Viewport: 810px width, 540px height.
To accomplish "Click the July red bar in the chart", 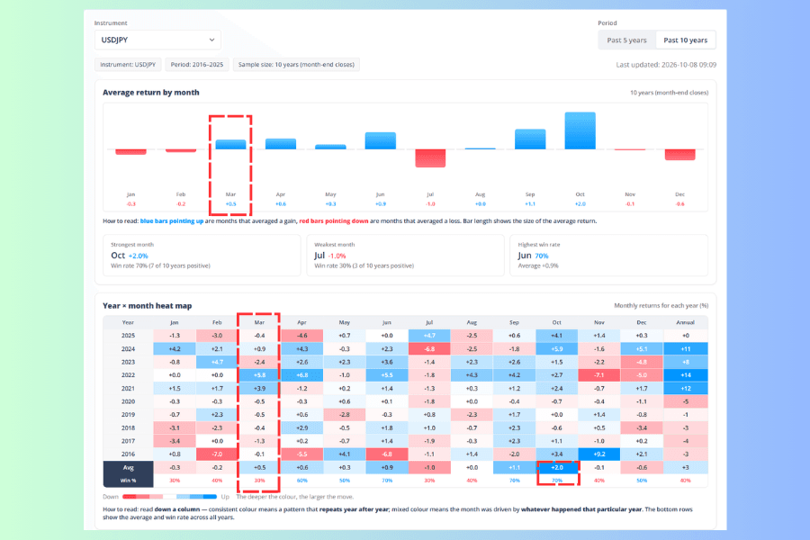I will coord(430,158).
